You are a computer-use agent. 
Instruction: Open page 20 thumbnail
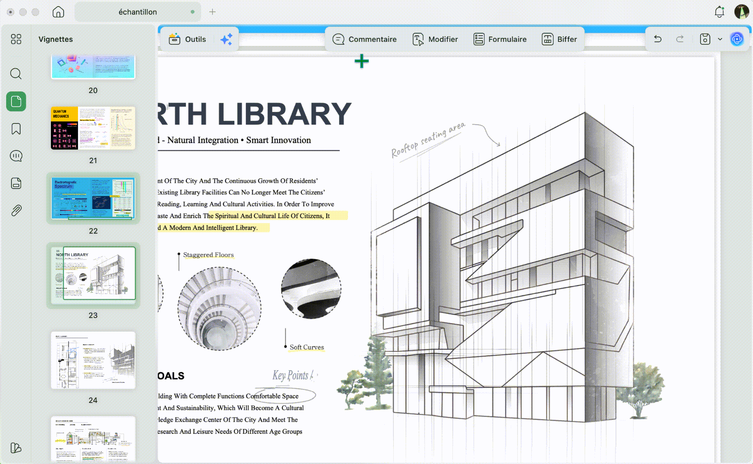click(93, 66)
